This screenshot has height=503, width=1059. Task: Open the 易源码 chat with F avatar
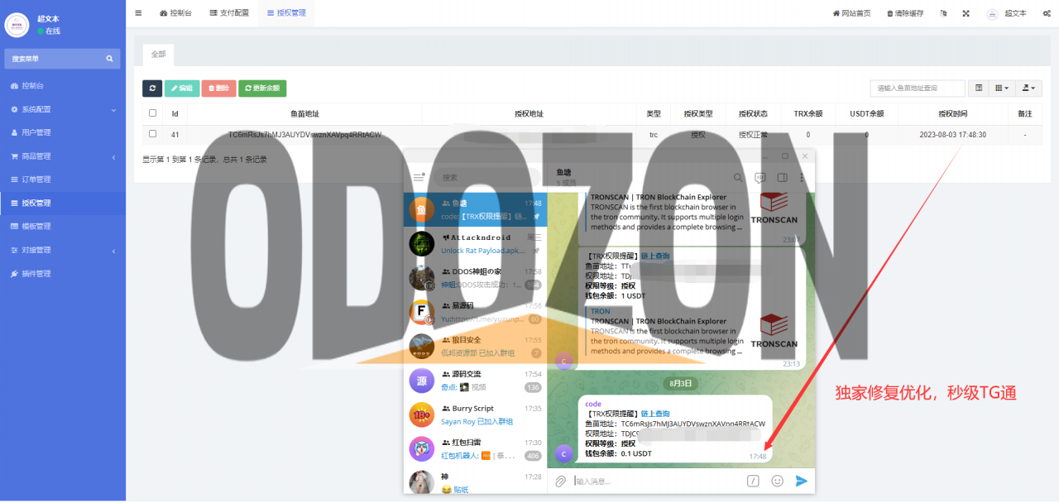point(476,312)
